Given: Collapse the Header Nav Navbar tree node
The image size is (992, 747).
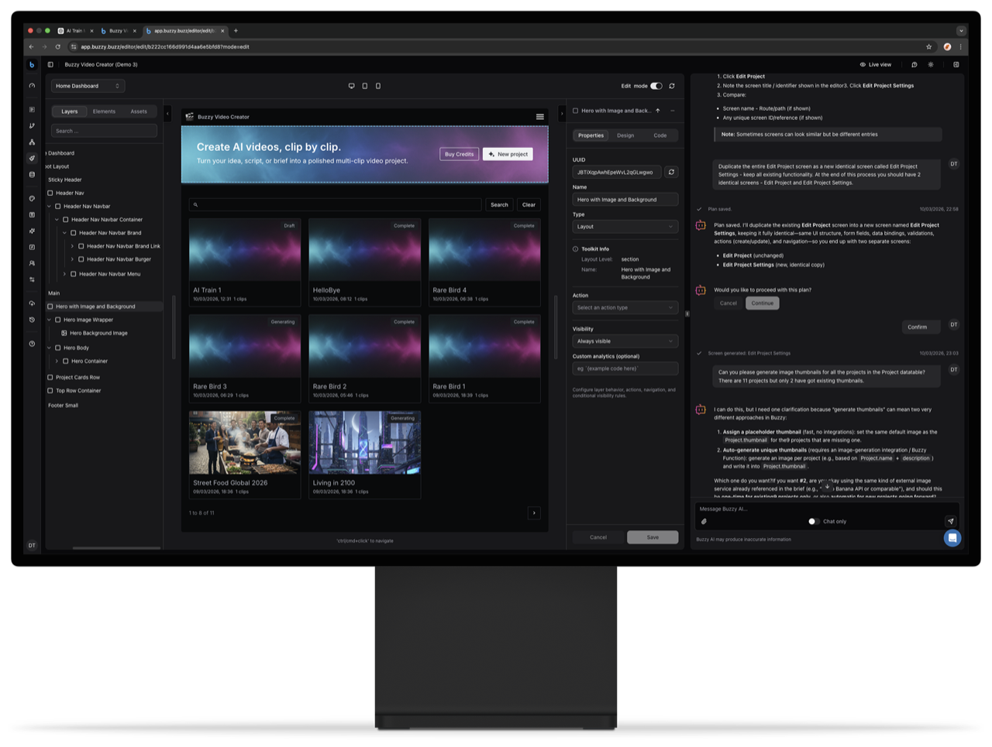Looking at the screenshot, I should point(49,207).
